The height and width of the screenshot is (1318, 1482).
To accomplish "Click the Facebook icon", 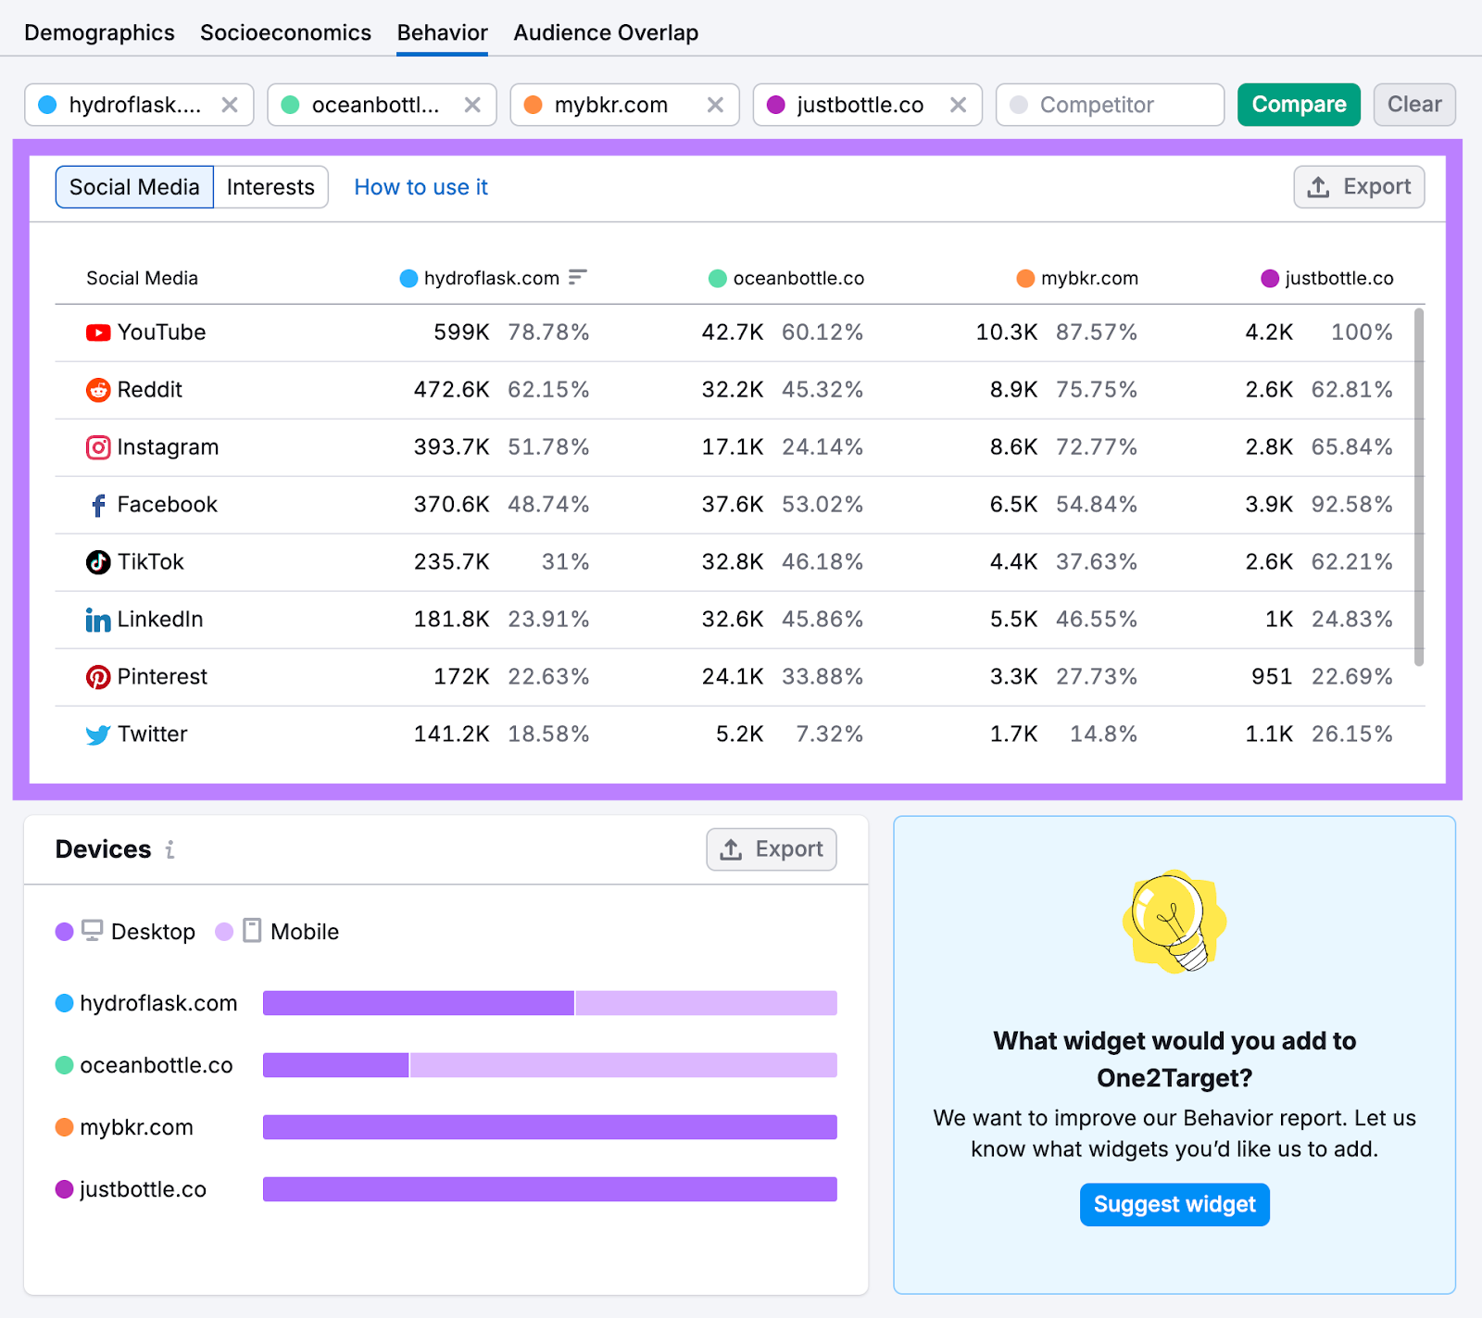I will [x=96, y=504].
